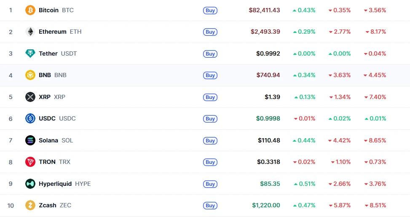
Task: Click Buy next to Tether USDT
Action: tap(210, 54)
